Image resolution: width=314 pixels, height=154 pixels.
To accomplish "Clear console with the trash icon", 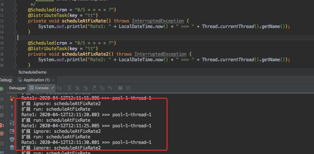I will (x=12, y=147).
